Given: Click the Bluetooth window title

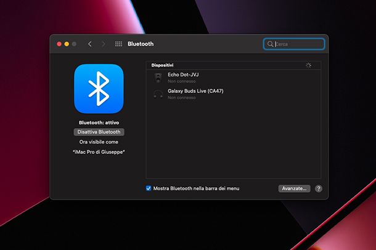Looking at the screenshot, I should tap(141, 44).
